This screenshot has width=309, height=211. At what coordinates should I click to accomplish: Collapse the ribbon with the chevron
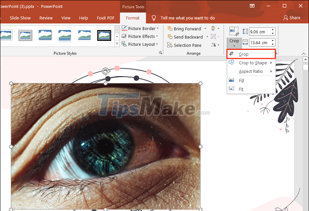point(303,54)
